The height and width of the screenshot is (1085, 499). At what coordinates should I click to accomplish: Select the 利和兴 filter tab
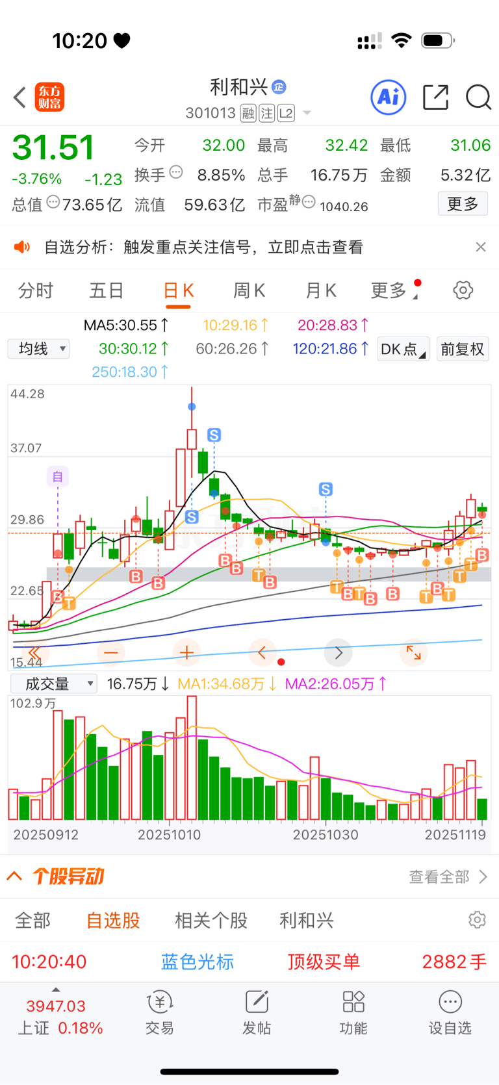pos(307,920)
